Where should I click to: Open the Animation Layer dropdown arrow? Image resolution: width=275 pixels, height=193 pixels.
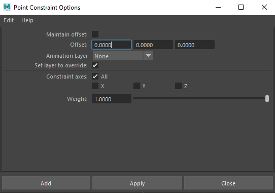148,56
